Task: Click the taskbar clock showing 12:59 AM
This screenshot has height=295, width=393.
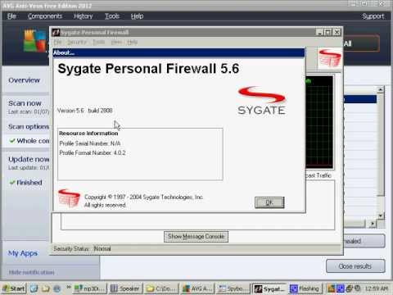Action: point(377,288)
